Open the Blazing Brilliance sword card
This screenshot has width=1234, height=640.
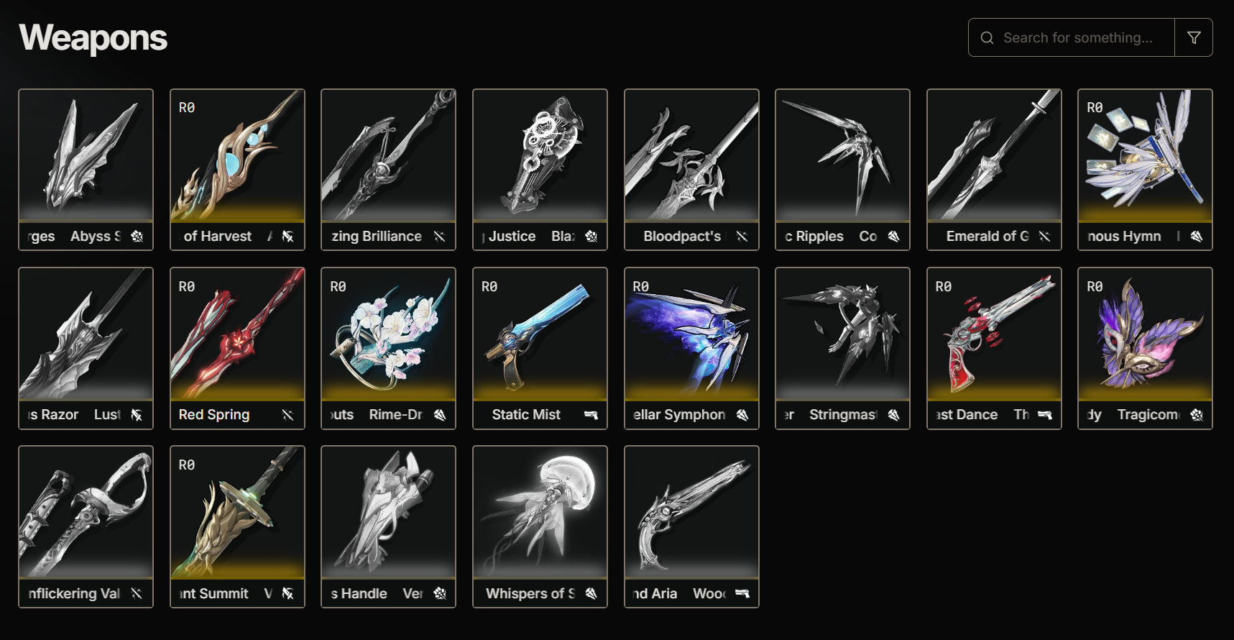tap(388, 170)
